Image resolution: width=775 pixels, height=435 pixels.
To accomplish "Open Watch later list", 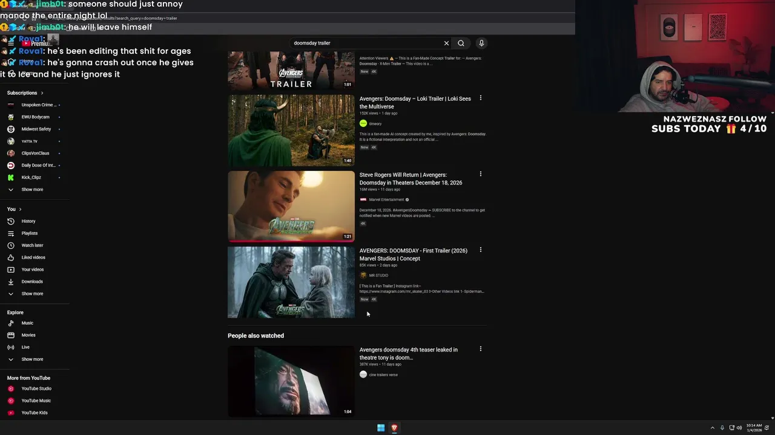I will [x=32, y=245].
